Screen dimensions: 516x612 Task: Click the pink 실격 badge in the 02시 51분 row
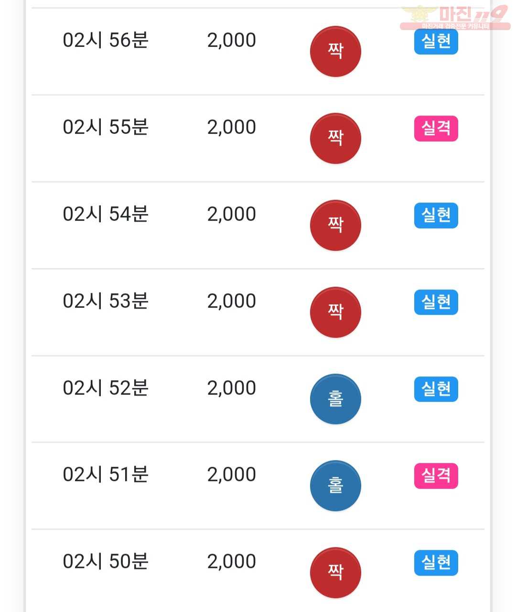tap(436, 476)
